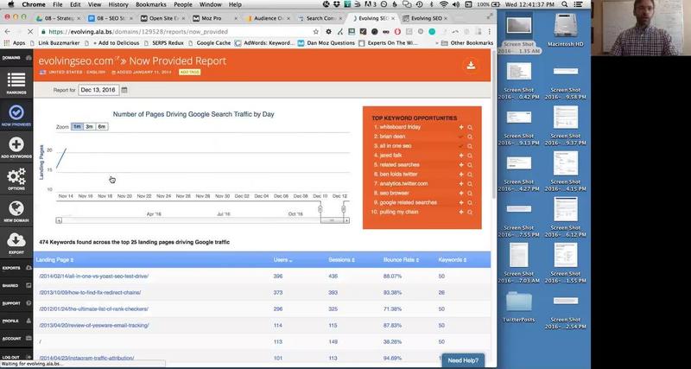Viewport: 691px width, 369px height.
Task: Click the Add Tags button
Action: [x=189, y=72]
